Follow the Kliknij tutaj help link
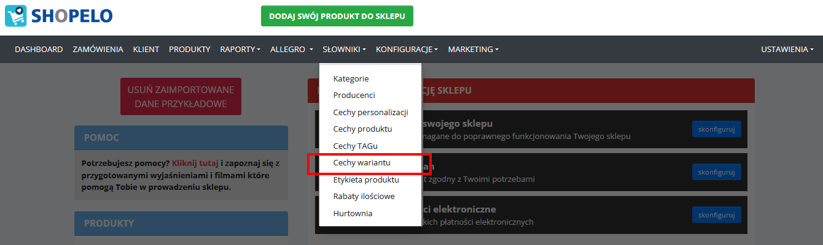The image size is (823, 245). 195,164
